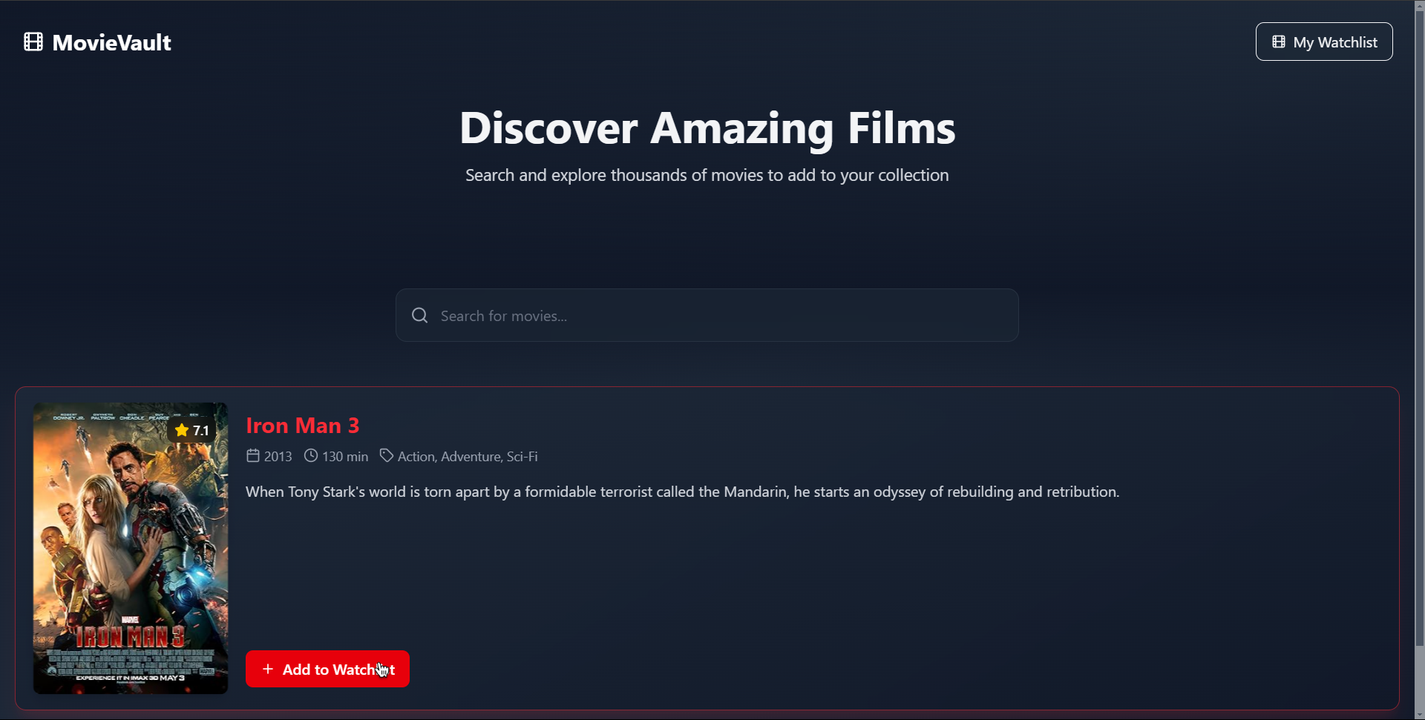This screenshot has width=1425, height=720.
Task: Click the magnifying glass search icon
Action: 420,315
